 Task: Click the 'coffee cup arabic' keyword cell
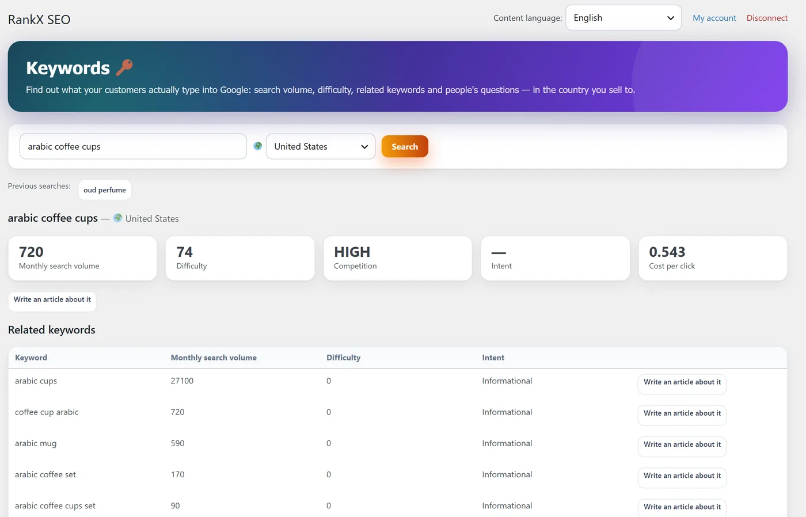pyautogui.click(x=47, y=412)
